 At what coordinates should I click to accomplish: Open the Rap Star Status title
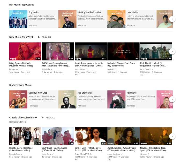85,93
